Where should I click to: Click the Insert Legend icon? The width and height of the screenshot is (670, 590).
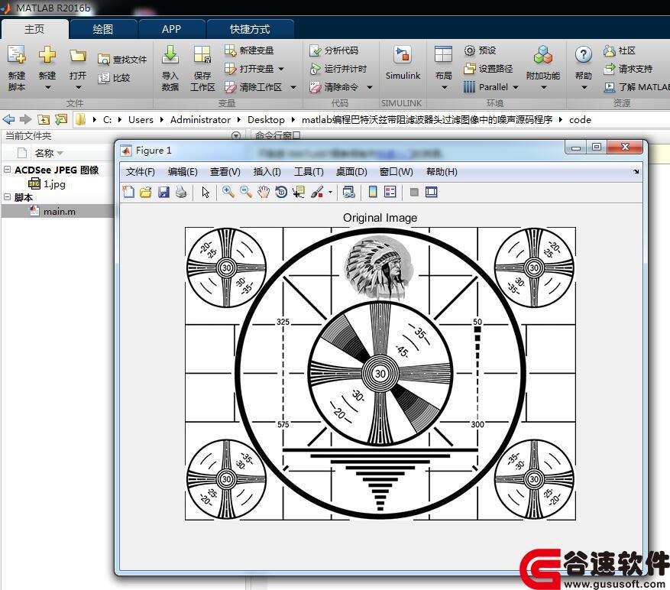click(x=390, y=192)
